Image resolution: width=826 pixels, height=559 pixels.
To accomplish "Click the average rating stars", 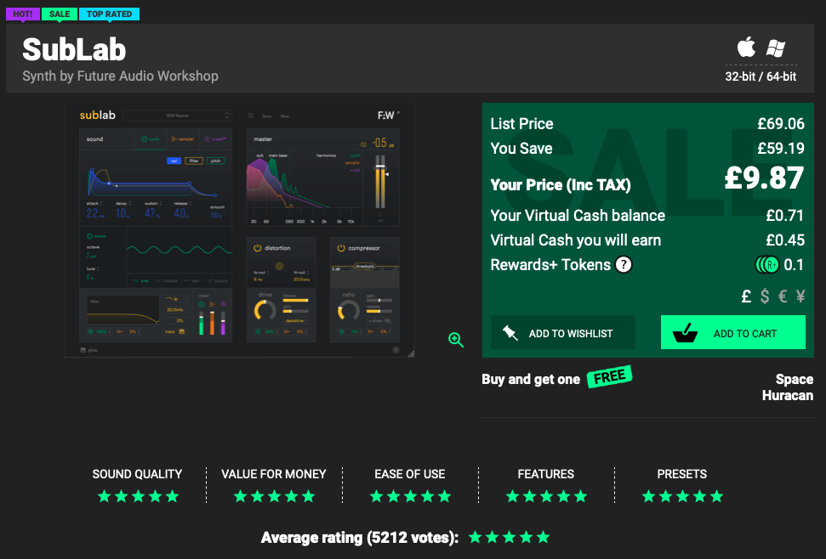I will 509,537.
